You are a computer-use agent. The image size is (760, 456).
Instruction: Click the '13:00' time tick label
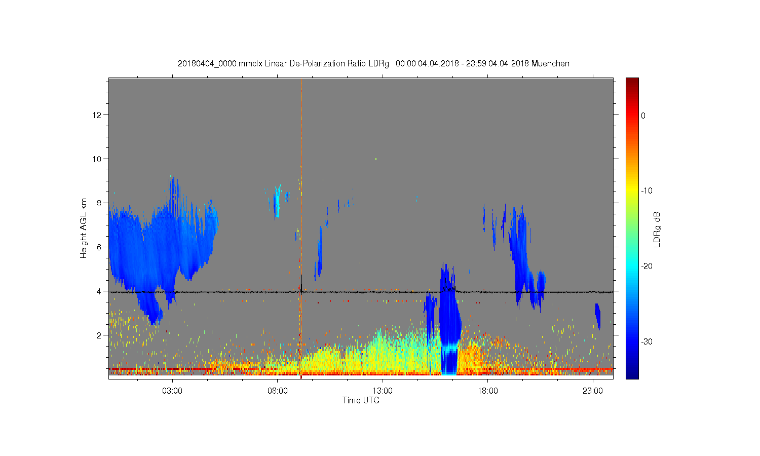pos(383,391)
